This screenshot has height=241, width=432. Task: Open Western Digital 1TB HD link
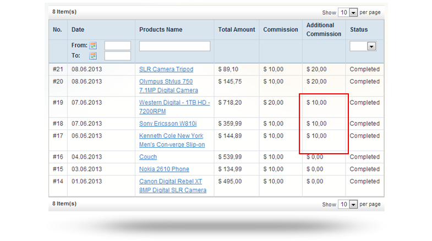tap(174, 107)
